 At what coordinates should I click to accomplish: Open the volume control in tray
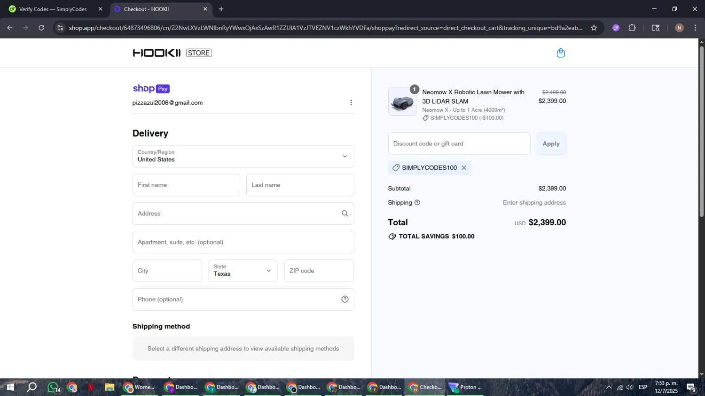[629, 387]
